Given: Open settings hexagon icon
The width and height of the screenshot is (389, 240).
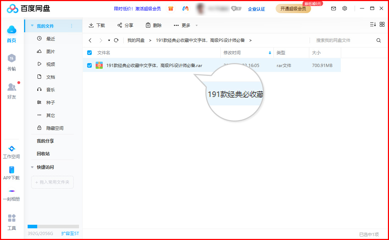Looking at the screenshot, I should click(x=345, y=9).
